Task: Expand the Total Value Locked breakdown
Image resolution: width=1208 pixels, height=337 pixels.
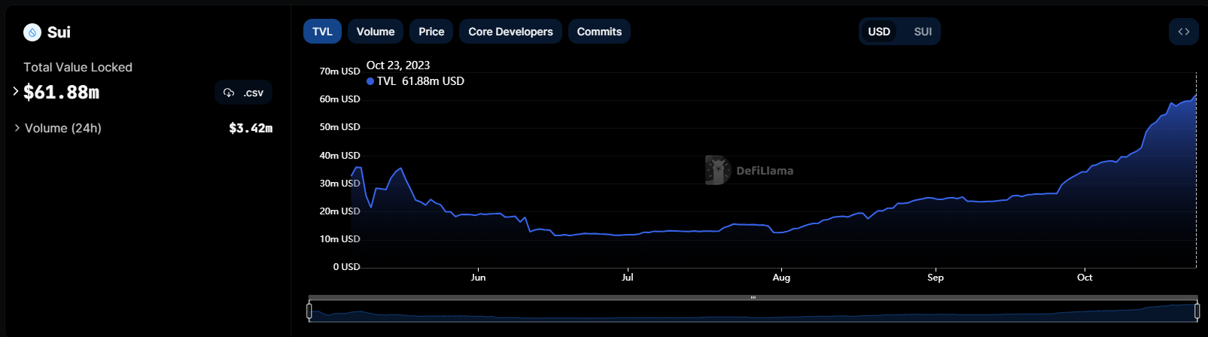Action: pyautogui.click(x=16, y=91)
